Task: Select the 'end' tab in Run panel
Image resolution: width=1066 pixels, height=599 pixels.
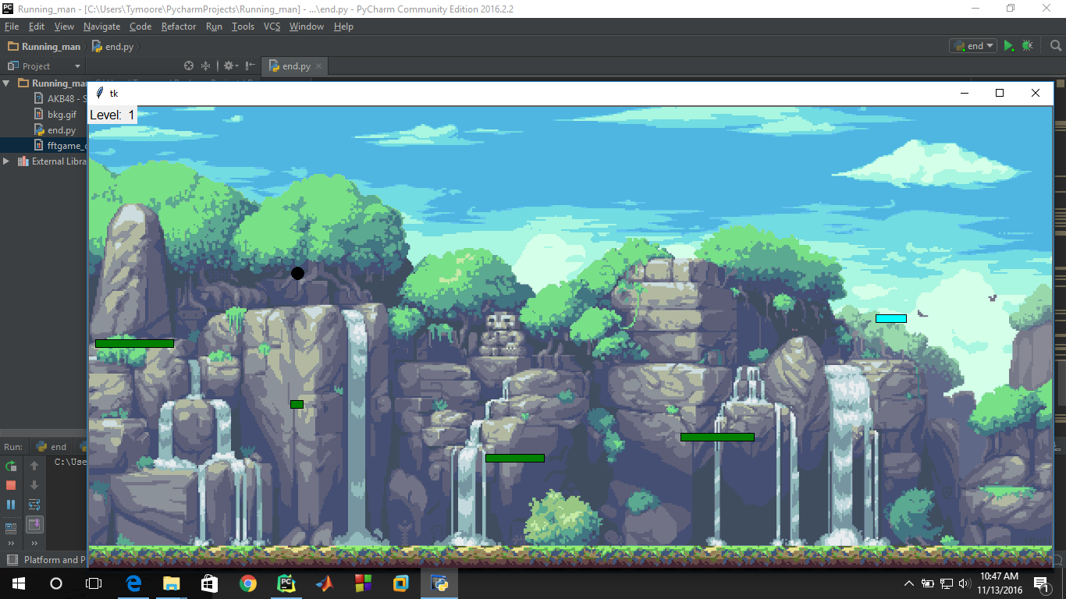Action: click(x=52, y=447)
